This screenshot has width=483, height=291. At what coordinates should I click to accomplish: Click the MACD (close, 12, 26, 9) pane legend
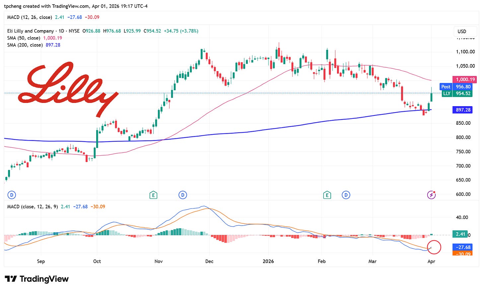(x=33, y=206)
